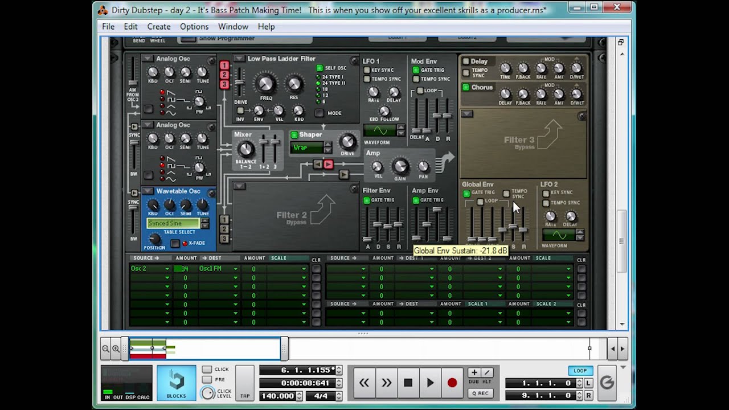The width and height of the screenshot is (729, 410).
Task: Toggle the Loop button in transport
Action: [580, 371]
